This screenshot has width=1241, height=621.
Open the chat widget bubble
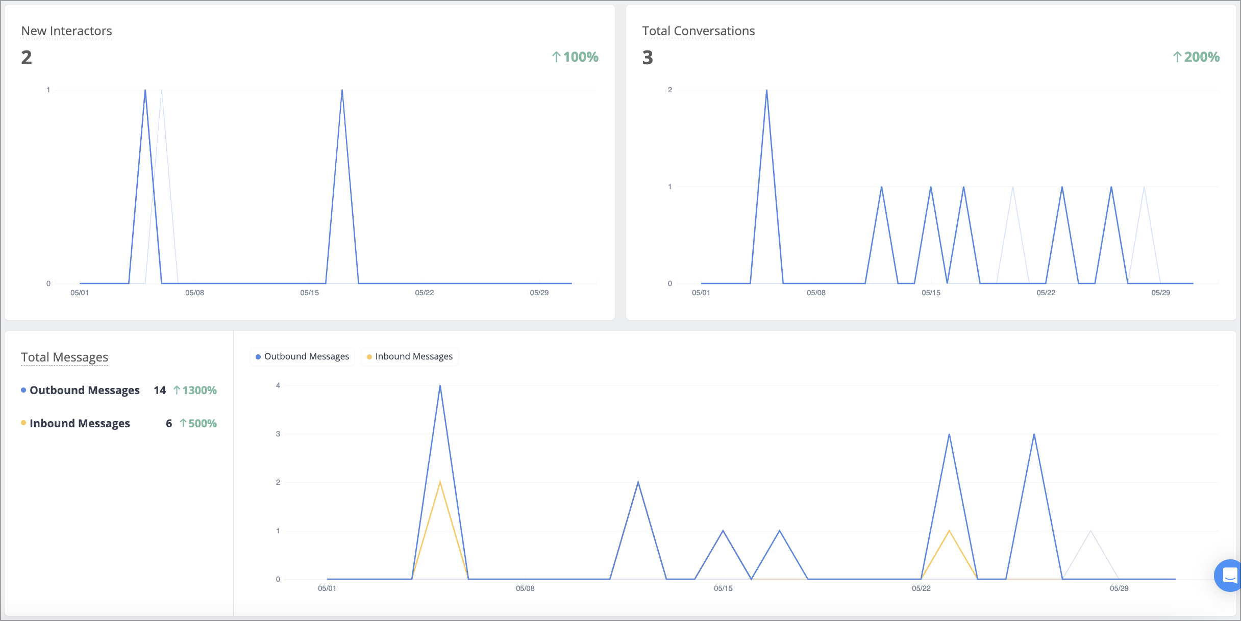point(1228,576)
